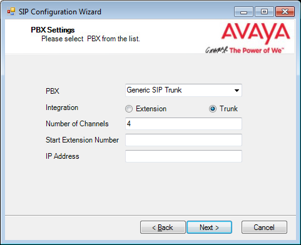Cancel the SIP configuration wizard

(264, 227)
